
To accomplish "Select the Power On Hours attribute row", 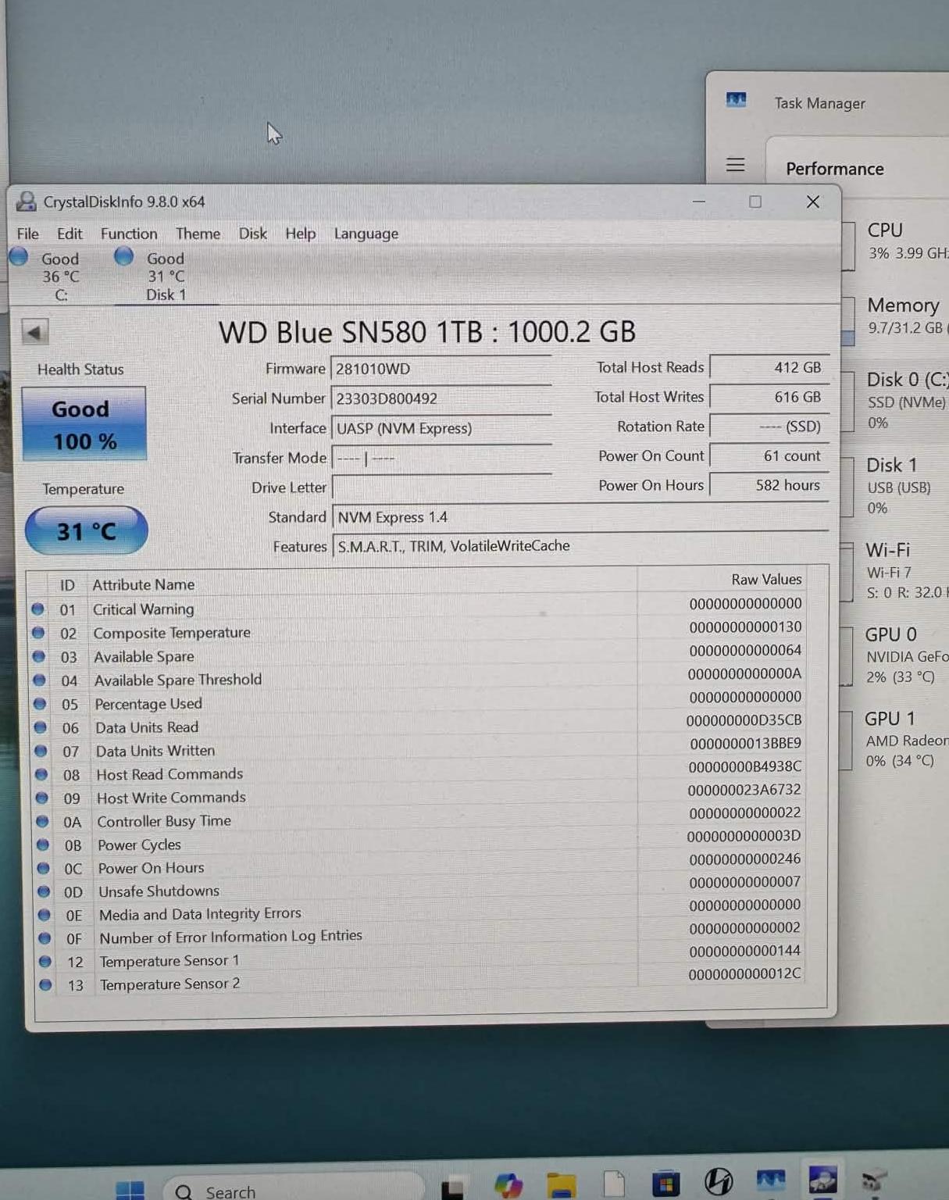I will (x=422, y=864).
